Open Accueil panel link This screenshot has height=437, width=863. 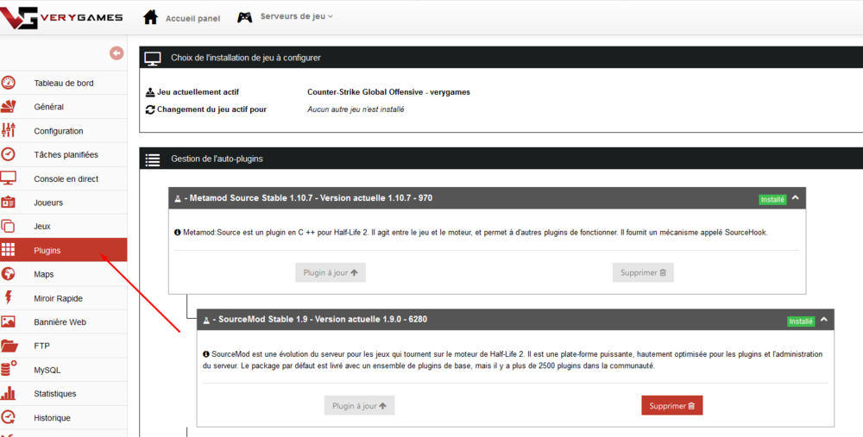tap(193, 18)
